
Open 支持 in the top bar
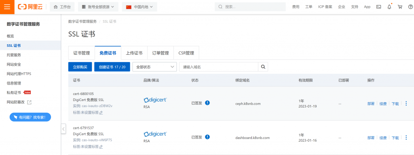coord(355,7)
